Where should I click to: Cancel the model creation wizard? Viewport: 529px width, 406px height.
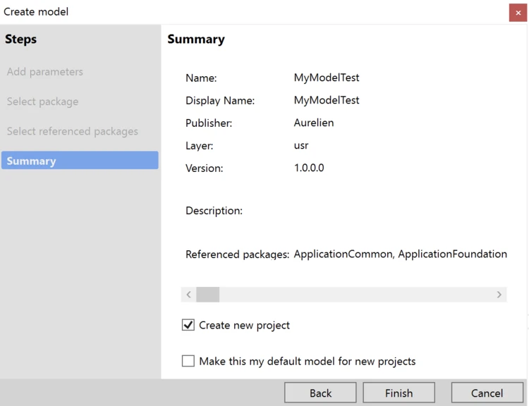pyautogui.click(x=487, y=393)
